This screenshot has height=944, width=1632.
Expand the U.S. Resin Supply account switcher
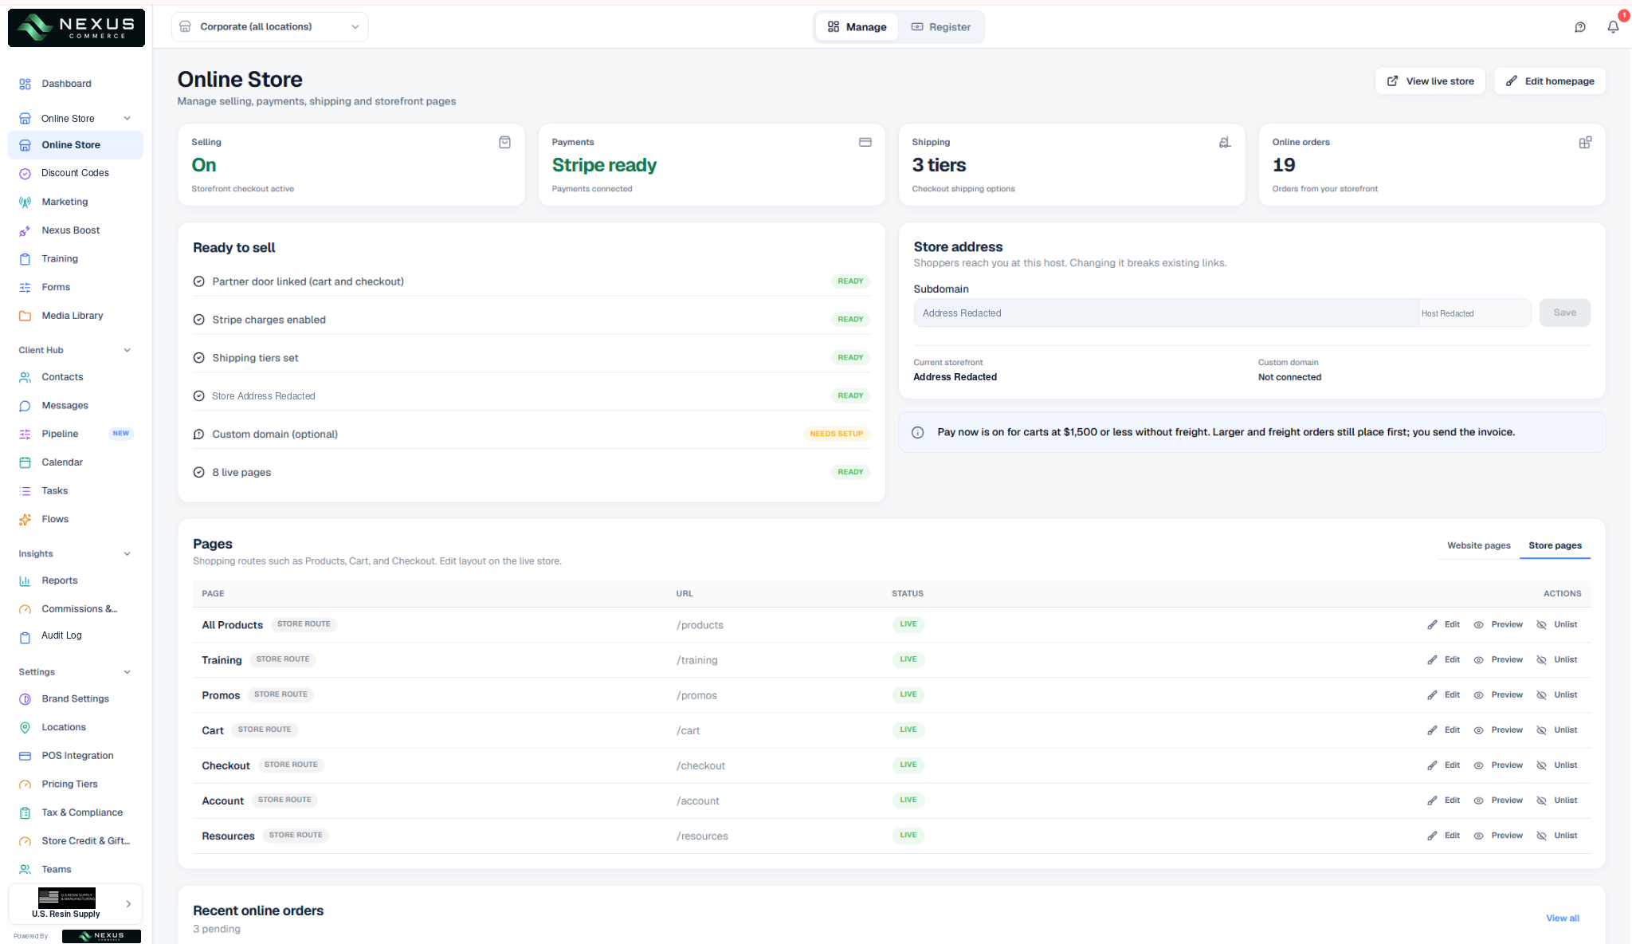[x=75, y=904]
